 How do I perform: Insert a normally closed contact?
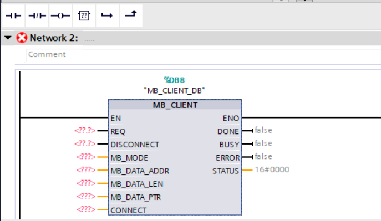pos(37,16)
